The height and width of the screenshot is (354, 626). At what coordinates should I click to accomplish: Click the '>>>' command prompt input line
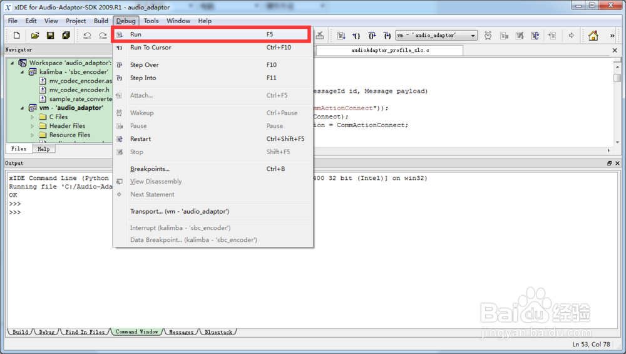tap(15, 212)
